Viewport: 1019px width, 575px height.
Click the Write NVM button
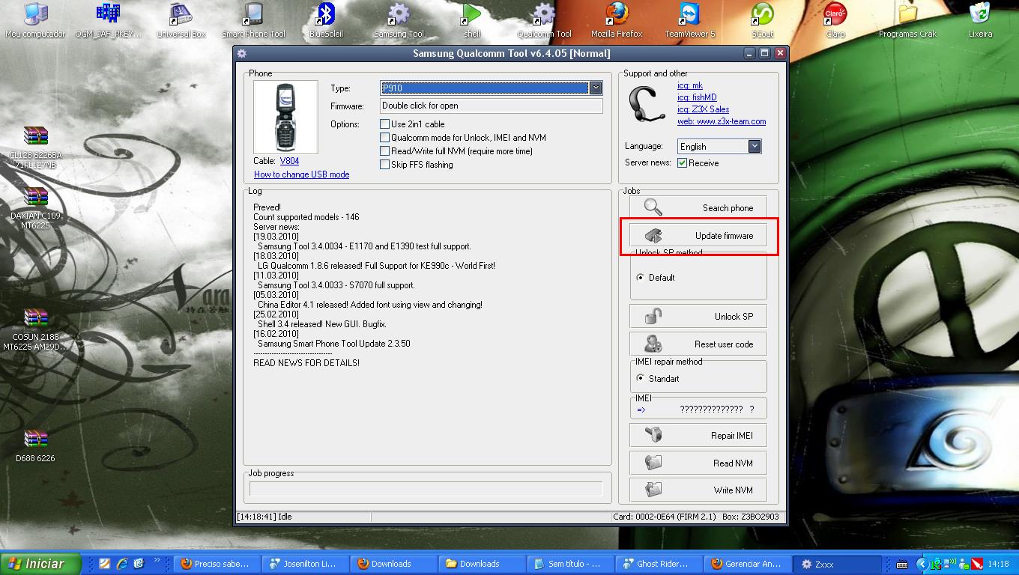(x=698, y=490)
